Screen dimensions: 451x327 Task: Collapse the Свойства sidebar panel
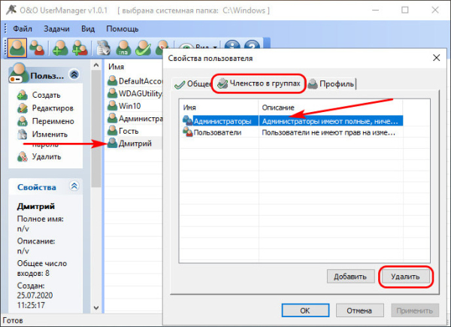[x=74, y=186]
